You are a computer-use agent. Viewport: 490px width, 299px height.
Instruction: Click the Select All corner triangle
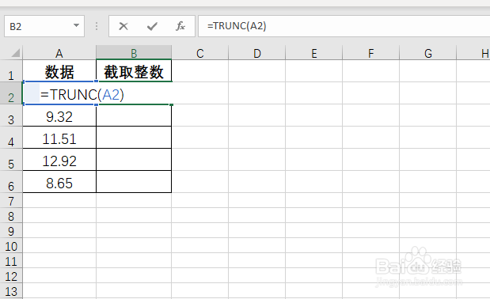pos(15,52)
